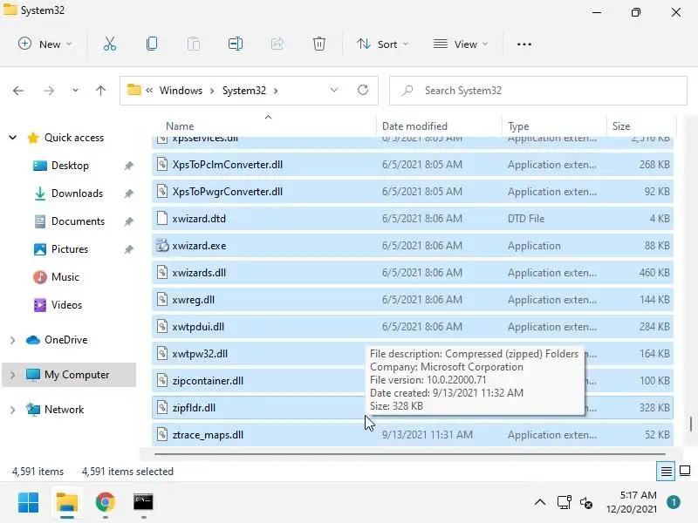Select the ztrace_maps.dll file
This screenshot has height=523, width=698.
pos(412,435)
